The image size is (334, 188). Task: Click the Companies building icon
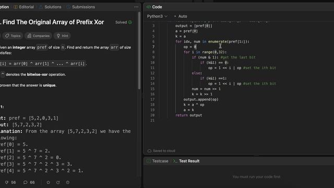pyautogui.click(x=29, y=36)
